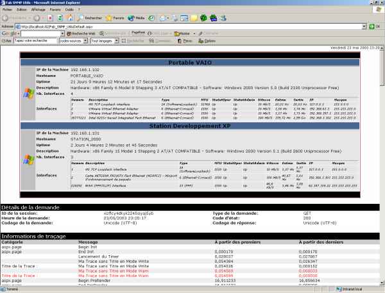The height and width of the screenshot is (293, 385).
Task: Open the Messenger icon at the toolbar end
Action: click(x=223, y=18)
